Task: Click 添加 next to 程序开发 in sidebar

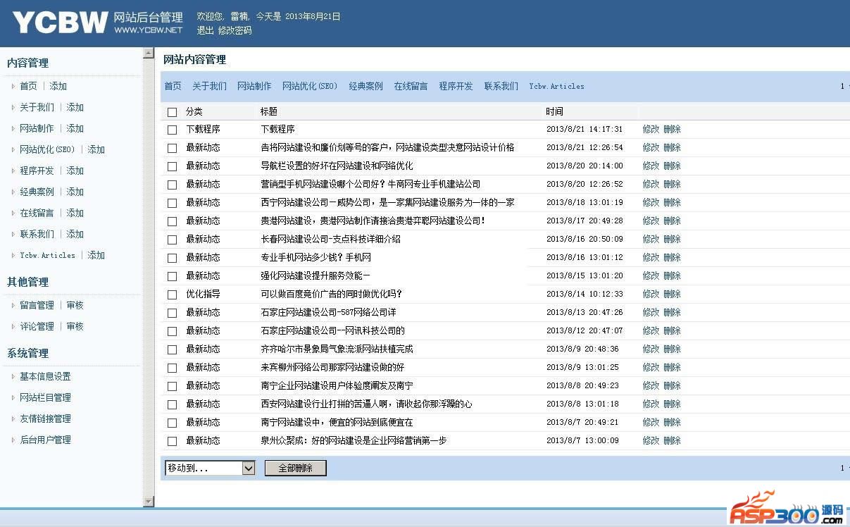Action: tap(75, 171)
